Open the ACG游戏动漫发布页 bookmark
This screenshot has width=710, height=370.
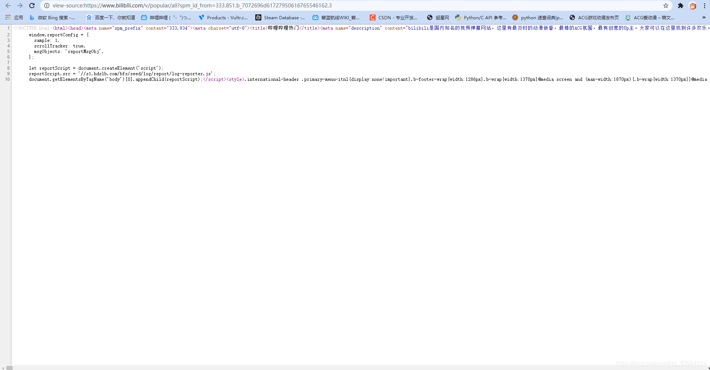tap(594, 17)
